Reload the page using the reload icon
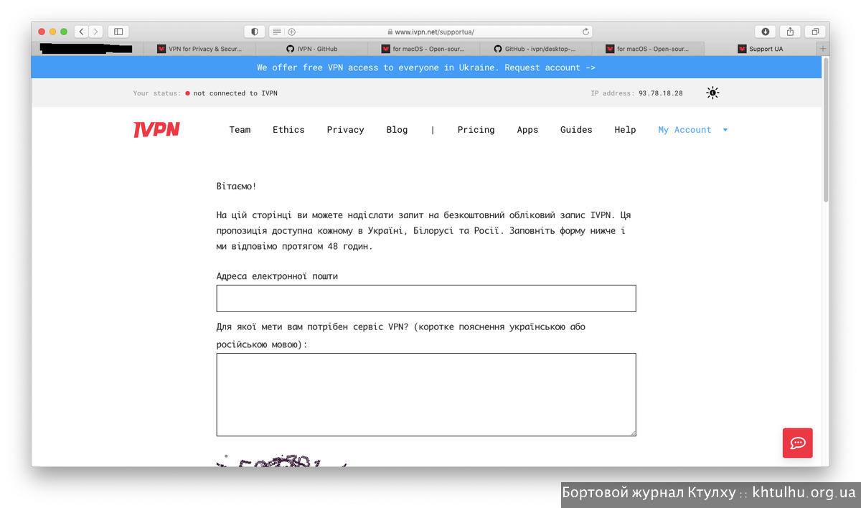The width and height of the screenshot is (861, 508). coord(586,32)
